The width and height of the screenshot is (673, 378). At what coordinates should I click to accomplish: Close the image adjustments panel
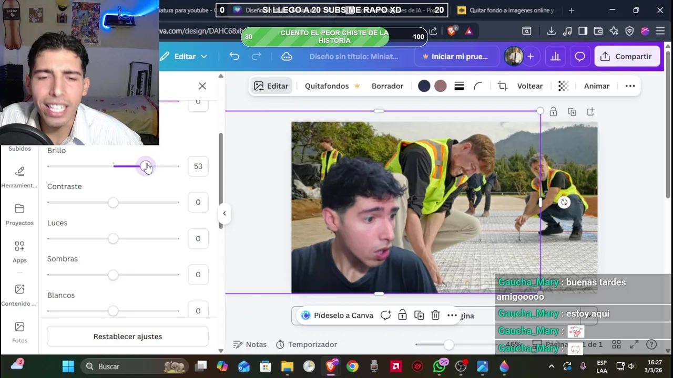pyautogui.click(x=202, y=86)
